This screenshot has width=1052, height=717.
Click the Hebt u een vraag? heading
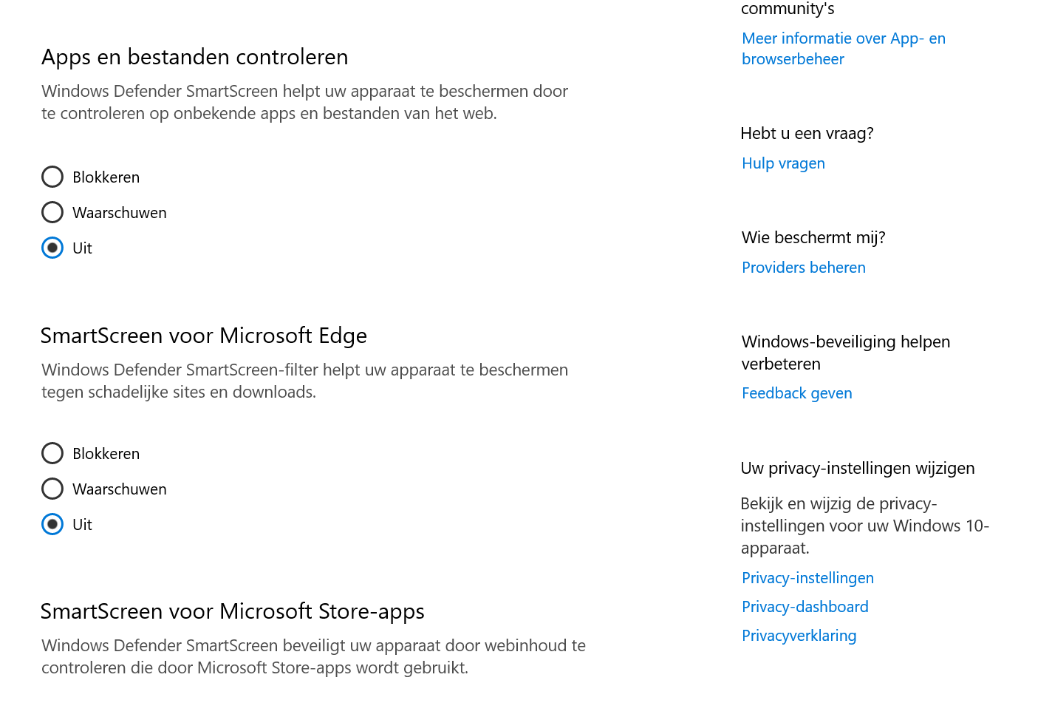(x=807, y=134)
